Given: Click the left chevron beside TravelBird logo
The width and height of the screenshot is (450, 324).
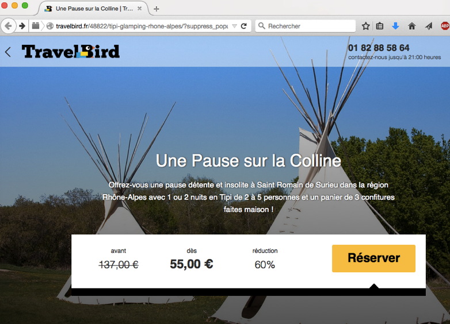Looking at the screenshot, I should [x=8, y=52].
